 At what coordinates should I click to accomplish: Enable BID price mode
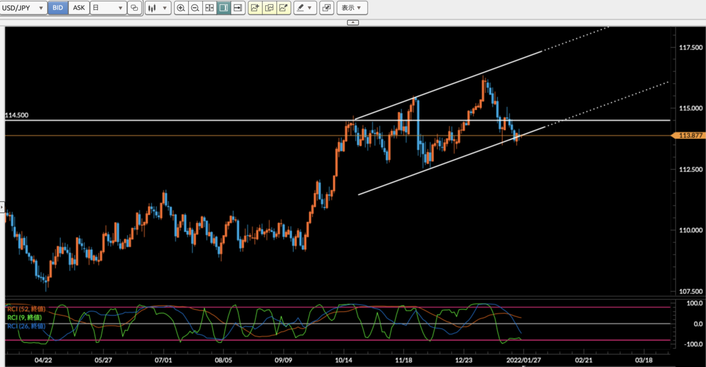pos(56,8)
